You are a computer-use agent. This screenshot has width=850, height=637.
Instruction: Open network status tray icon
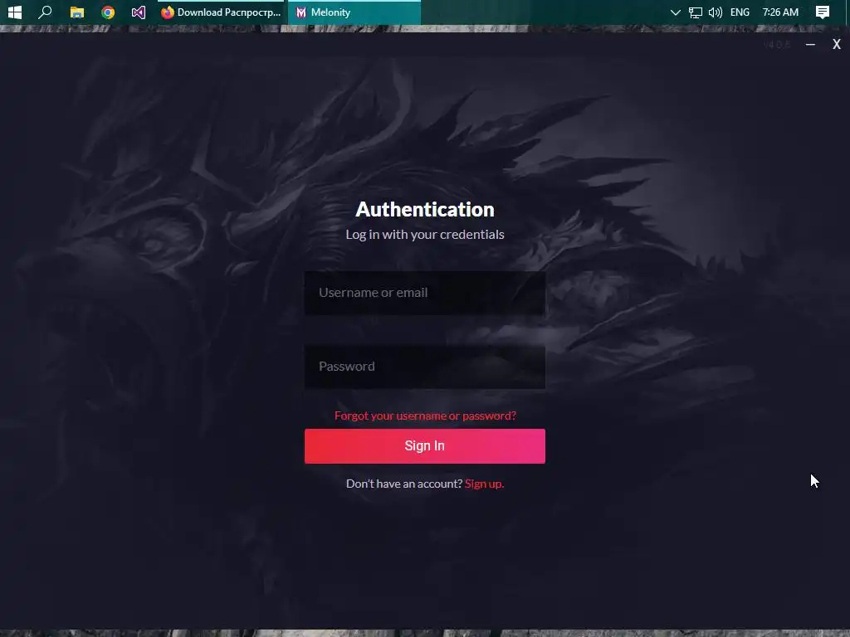[695, 12]
